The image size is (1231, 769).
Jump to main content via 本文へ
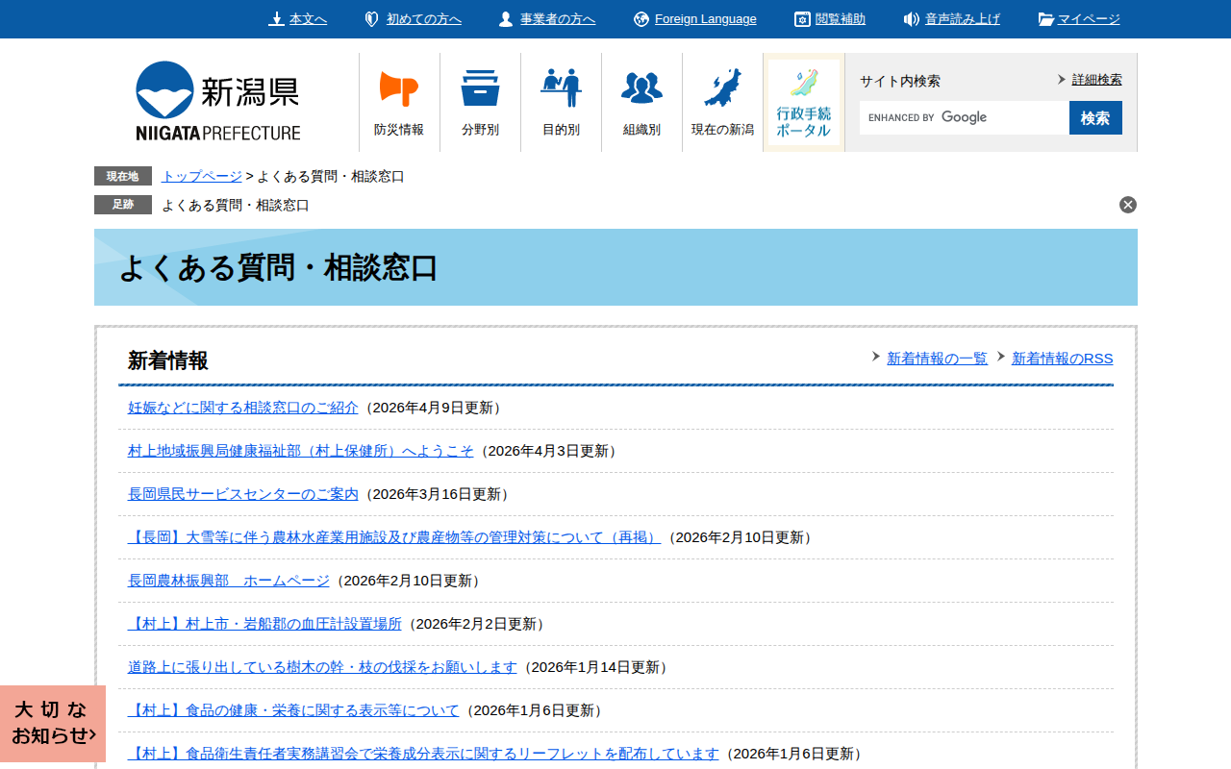[x=308, y=19]
